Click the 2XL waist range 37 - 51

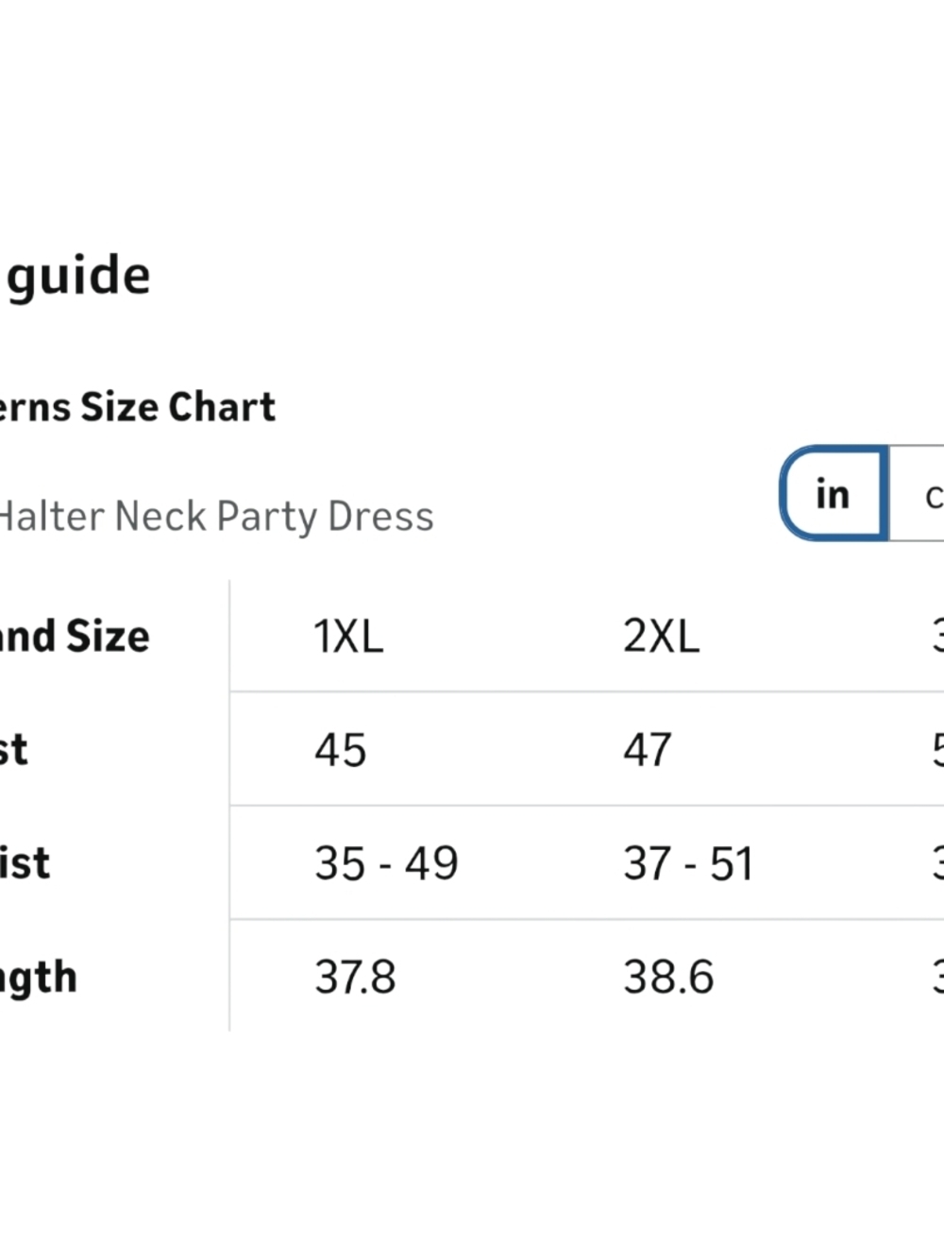pos(688,863)
